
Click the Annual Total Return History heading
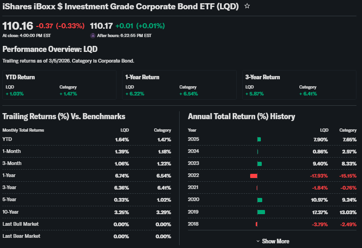(x=241, y=116)
